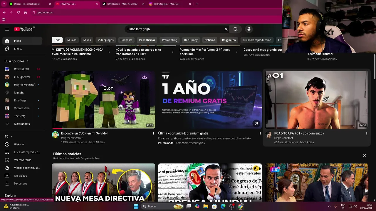Start voice search with the microphone icon
The image size is (376, 211).
[249, 29]
